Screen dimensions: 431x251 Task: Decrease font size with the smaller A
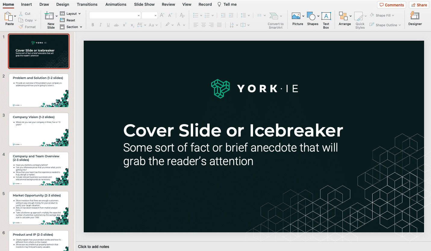pyautogui.click(x=170, y=15)
